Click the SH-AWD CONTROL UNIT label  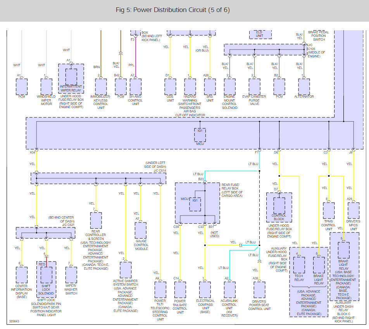pyautogui.click(x=135, y=100)
